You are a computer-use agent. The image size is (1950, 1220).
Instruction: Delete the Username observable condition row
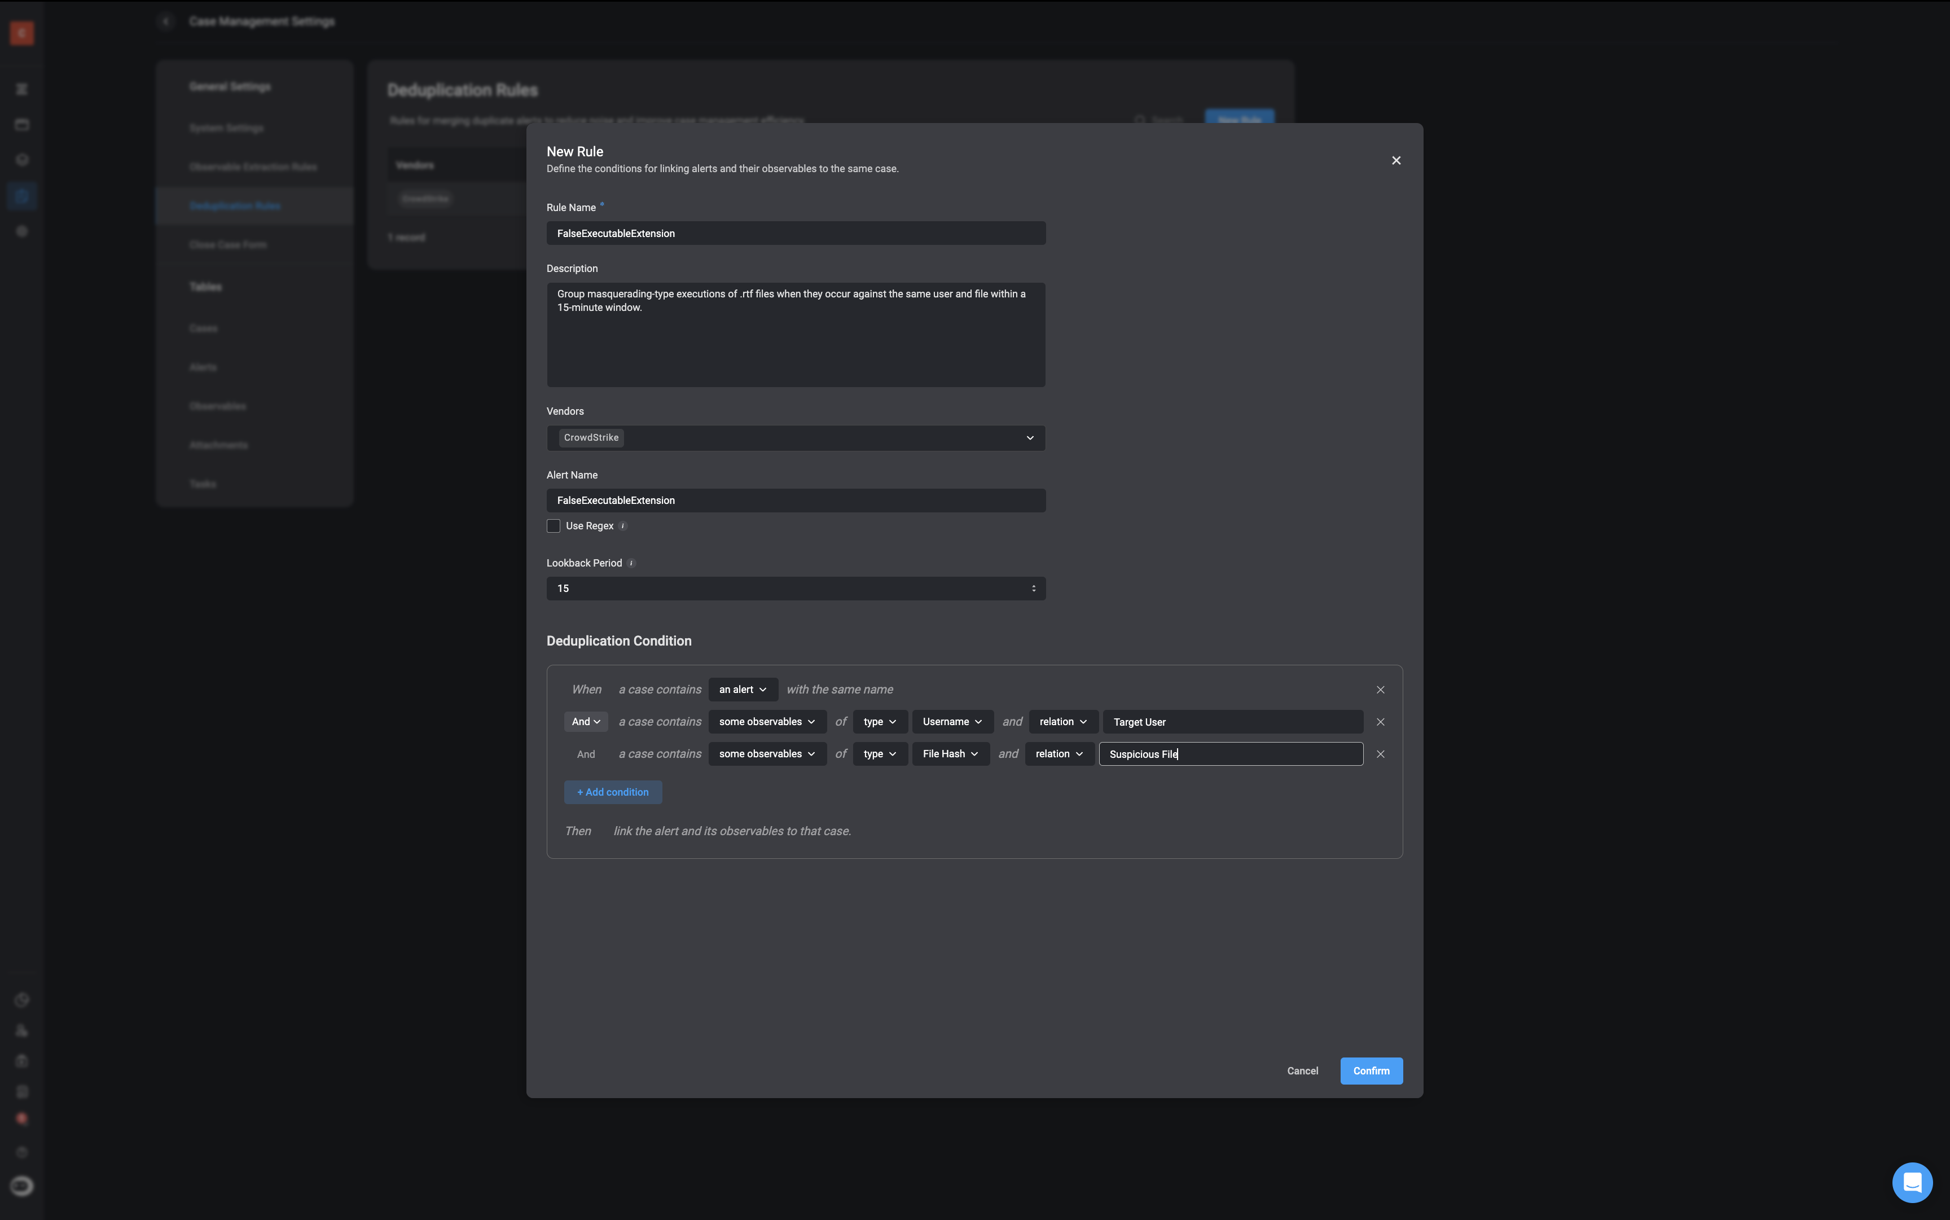(1381, 722)
